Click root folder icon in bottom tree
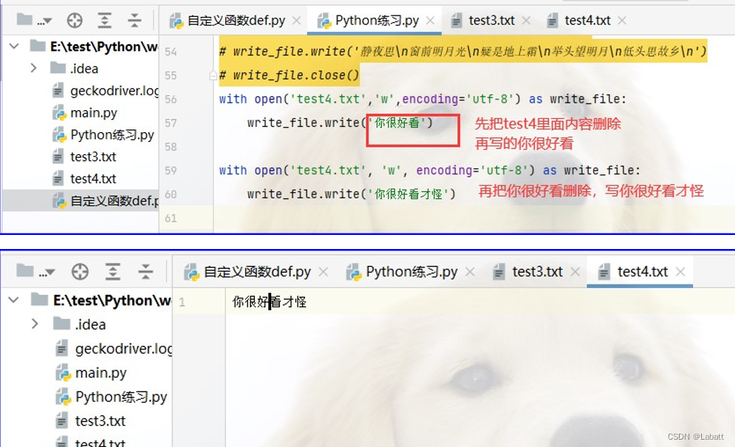 (x=39, y=299)
